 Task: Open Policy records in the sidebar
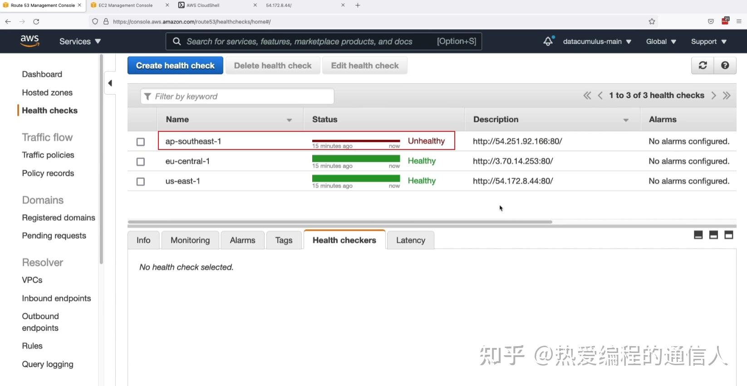point(48,173)
